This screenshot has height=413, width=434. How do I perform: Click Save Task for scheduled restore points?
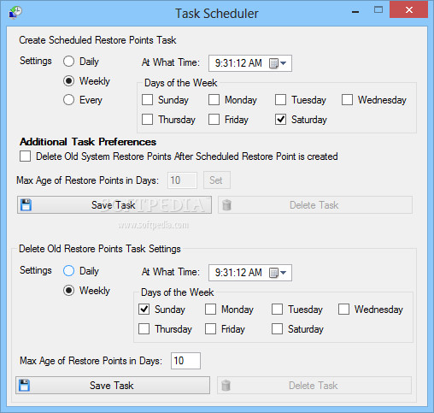(x=114, y=204)
